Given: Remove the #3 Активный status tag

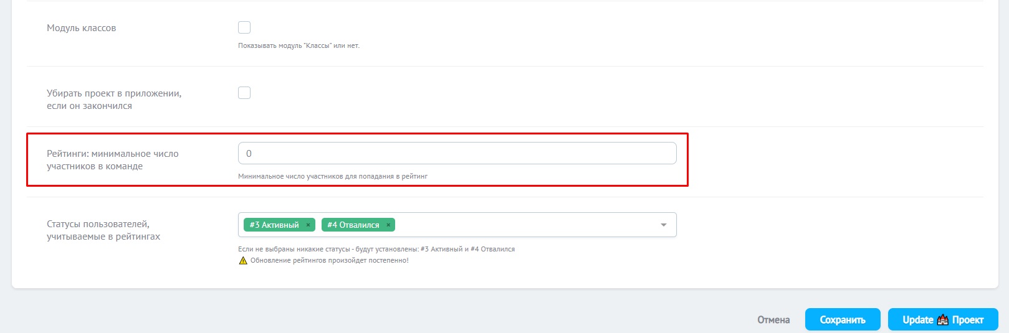Looking at the screenshot, I should (x=308, y=225).
